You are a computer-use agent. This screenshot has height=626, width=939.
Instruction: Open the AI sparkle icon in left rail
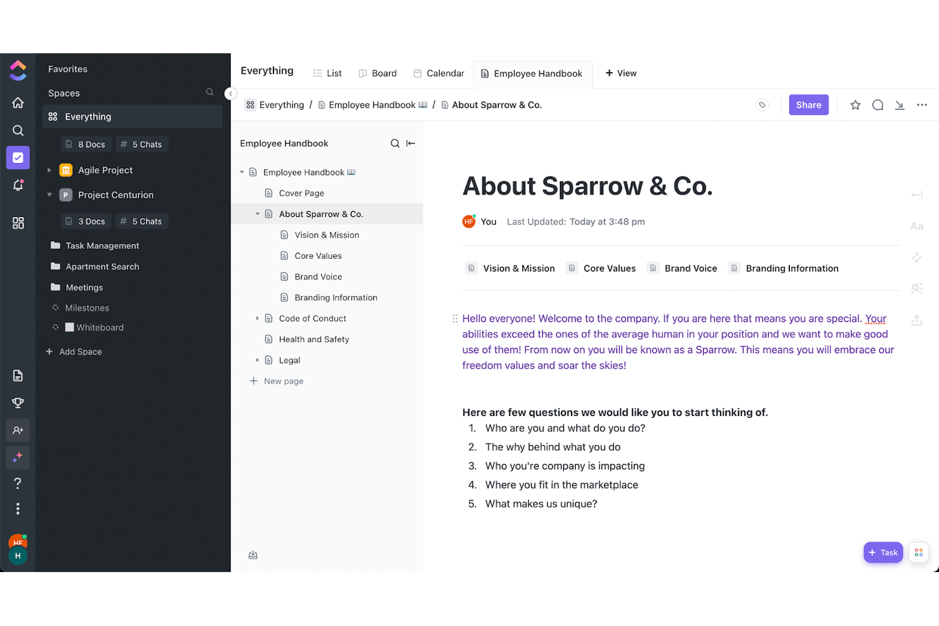coord(18,457)
